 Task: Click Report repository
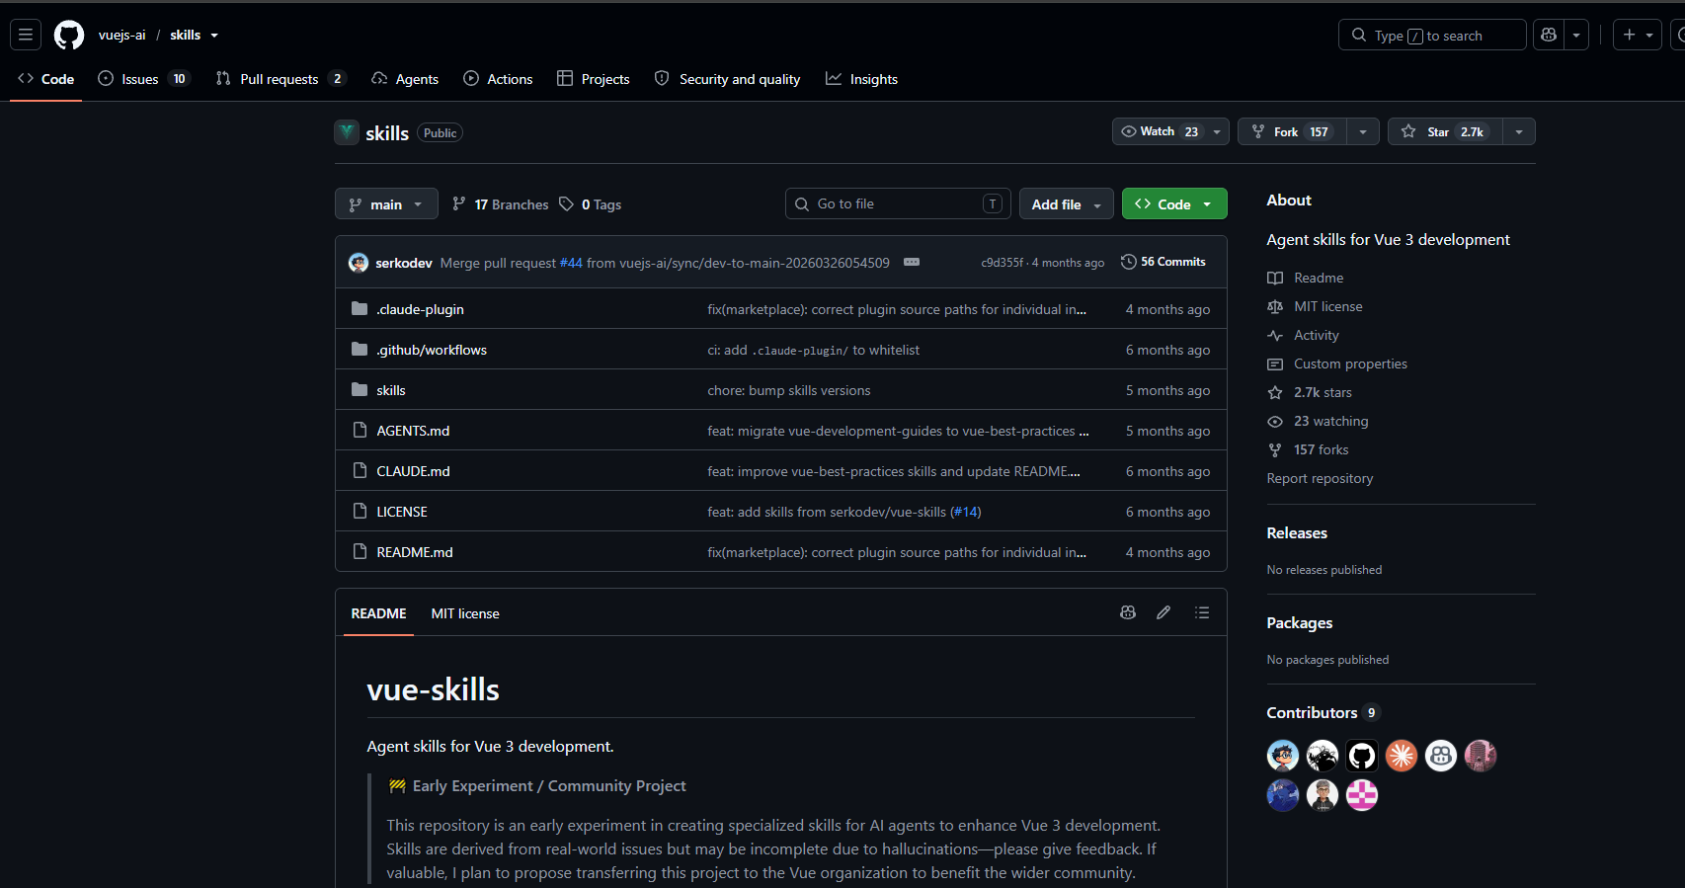(x=1320, y=478)
